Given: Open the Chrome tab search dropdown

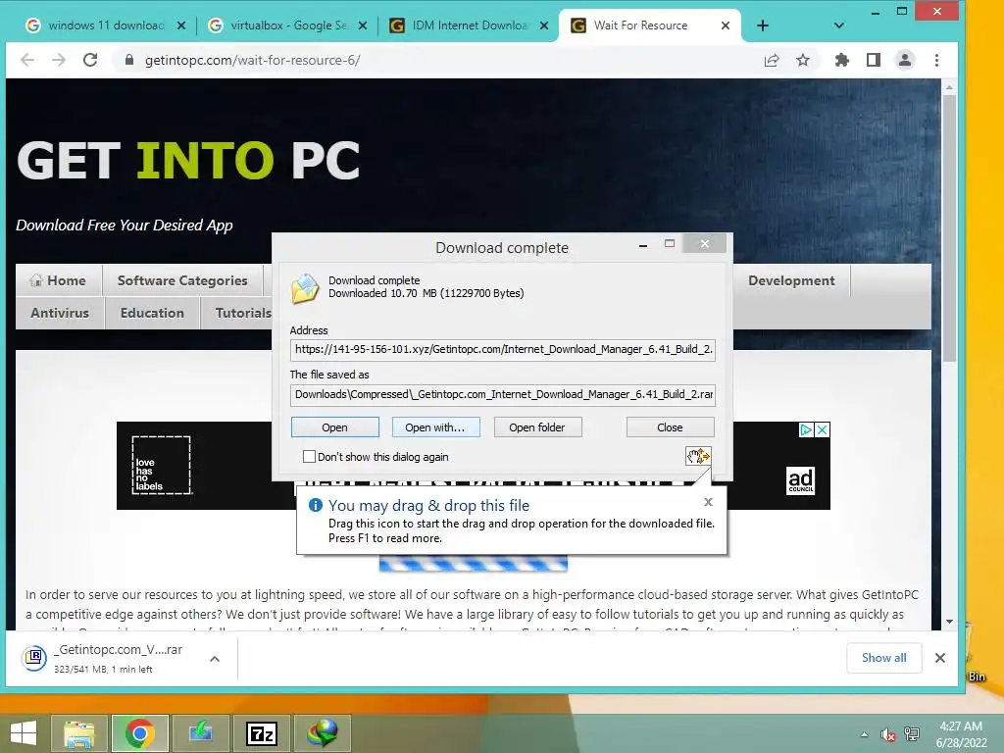Looking at the screenshot, I should pos(839,25).
